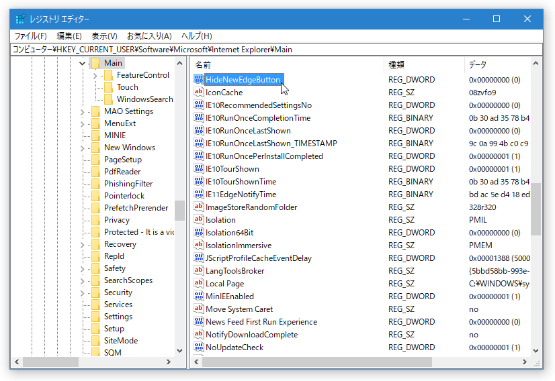Select the IE10RunOncePerInstallCompleted value name
This screenshot has width=555, height=381.
[x=264, y=156]
